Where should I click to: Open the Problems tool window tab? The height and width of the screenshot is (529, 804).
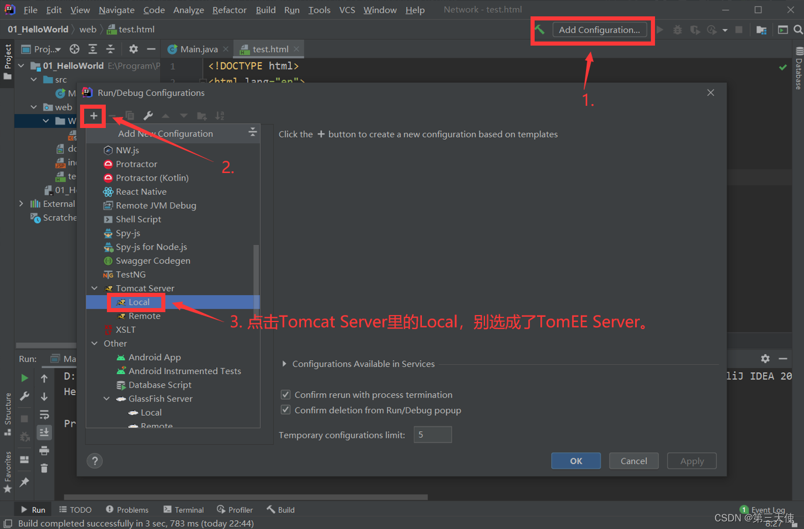pyautogui.click(x=127, y=510)
